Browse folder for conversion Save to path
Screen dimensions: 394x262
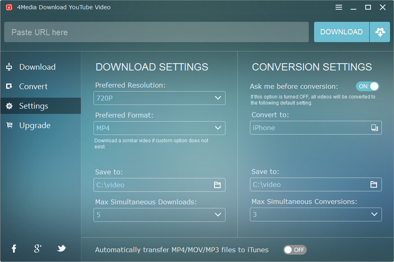click(x=374, y=184)
